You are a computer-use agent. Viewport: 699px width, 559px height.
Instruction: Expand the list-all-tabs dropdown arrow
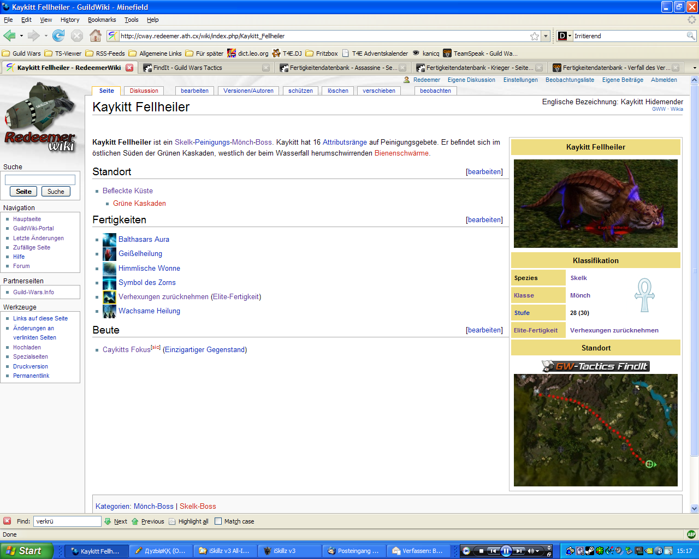694,68
